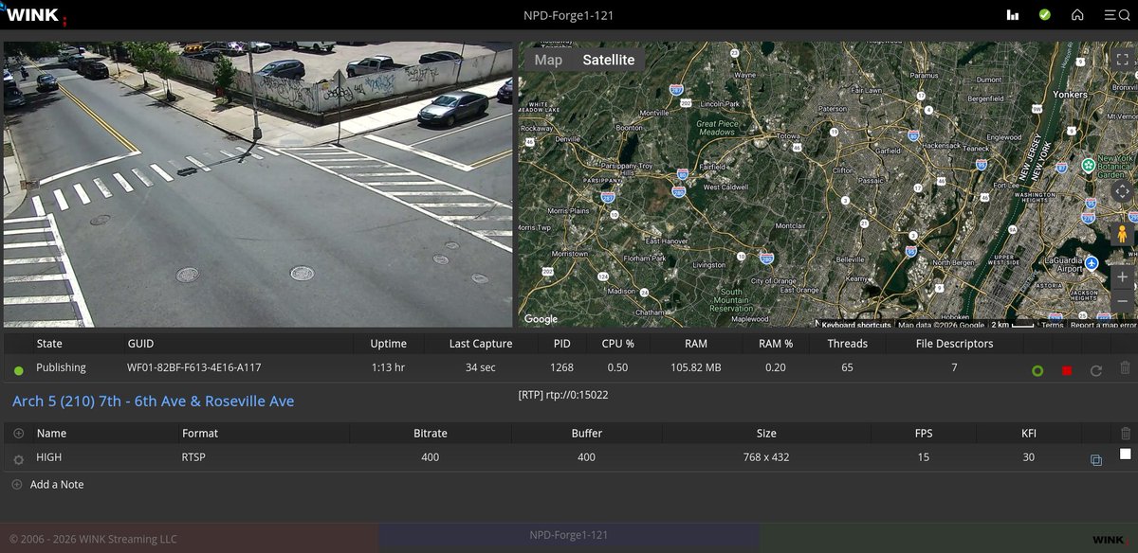Restart the process with refresh icon
Screen dimensions: 1138x553
point(1096,370)
